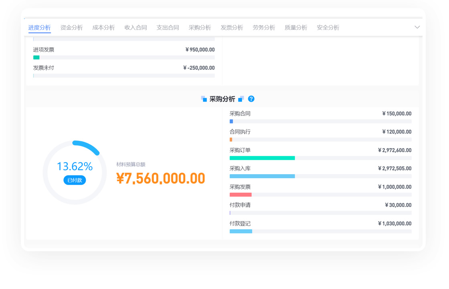The width and height of the screenshot is (449, 289).
Task: Open the 采购分析 tab
Action: (x=200, y=28)
